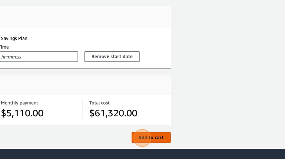Click the gray header strip of the start date panel
The image size is (285, 159).
(83, 17)
